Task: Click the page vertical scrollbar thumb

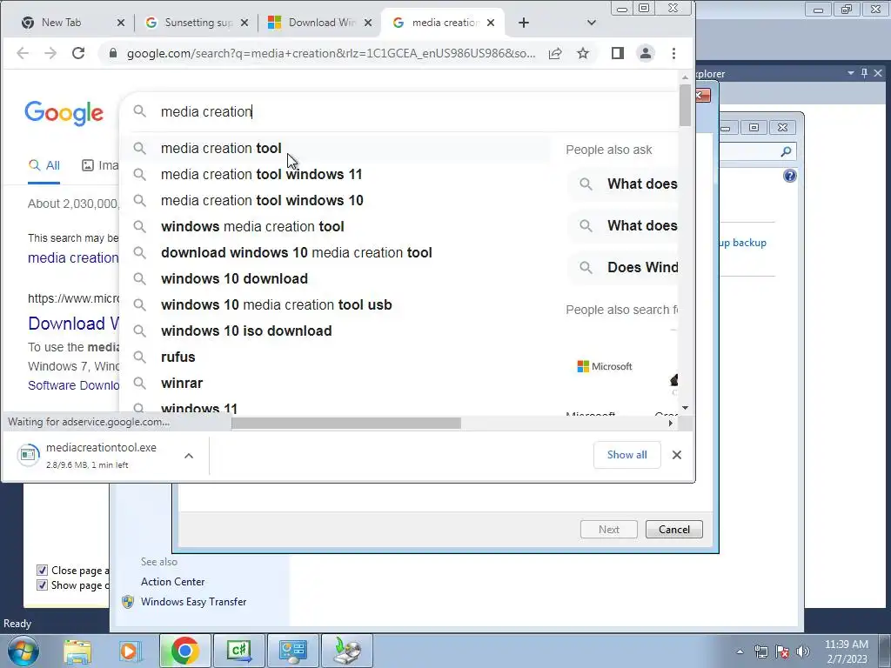Action: [685, 105]
